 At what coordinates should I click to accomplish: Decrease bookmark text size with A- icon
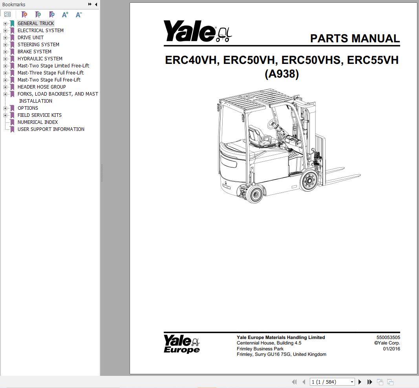[79, 14]
